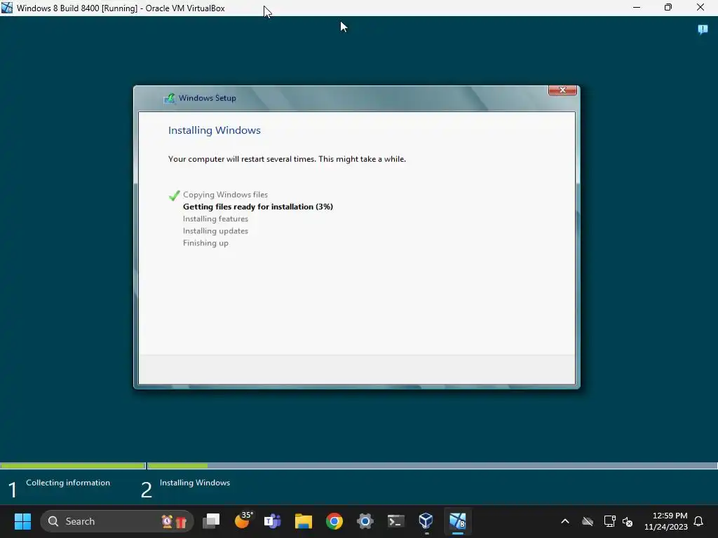Launch Google Chrome from taskbar

coord(334,521)
